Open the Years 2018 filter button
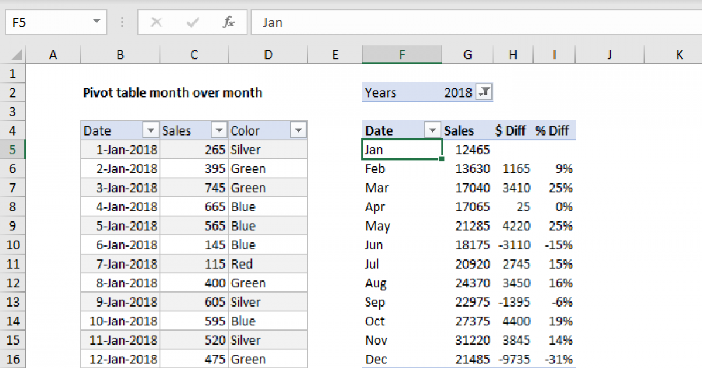The height and width of the screenshot is (368, 702). (x=484, y=92)
